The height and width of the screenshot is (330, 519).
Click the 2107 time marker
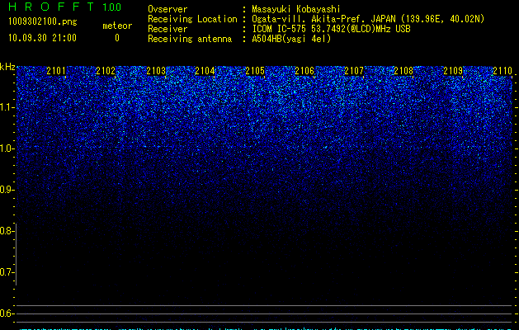pos(354,70)
